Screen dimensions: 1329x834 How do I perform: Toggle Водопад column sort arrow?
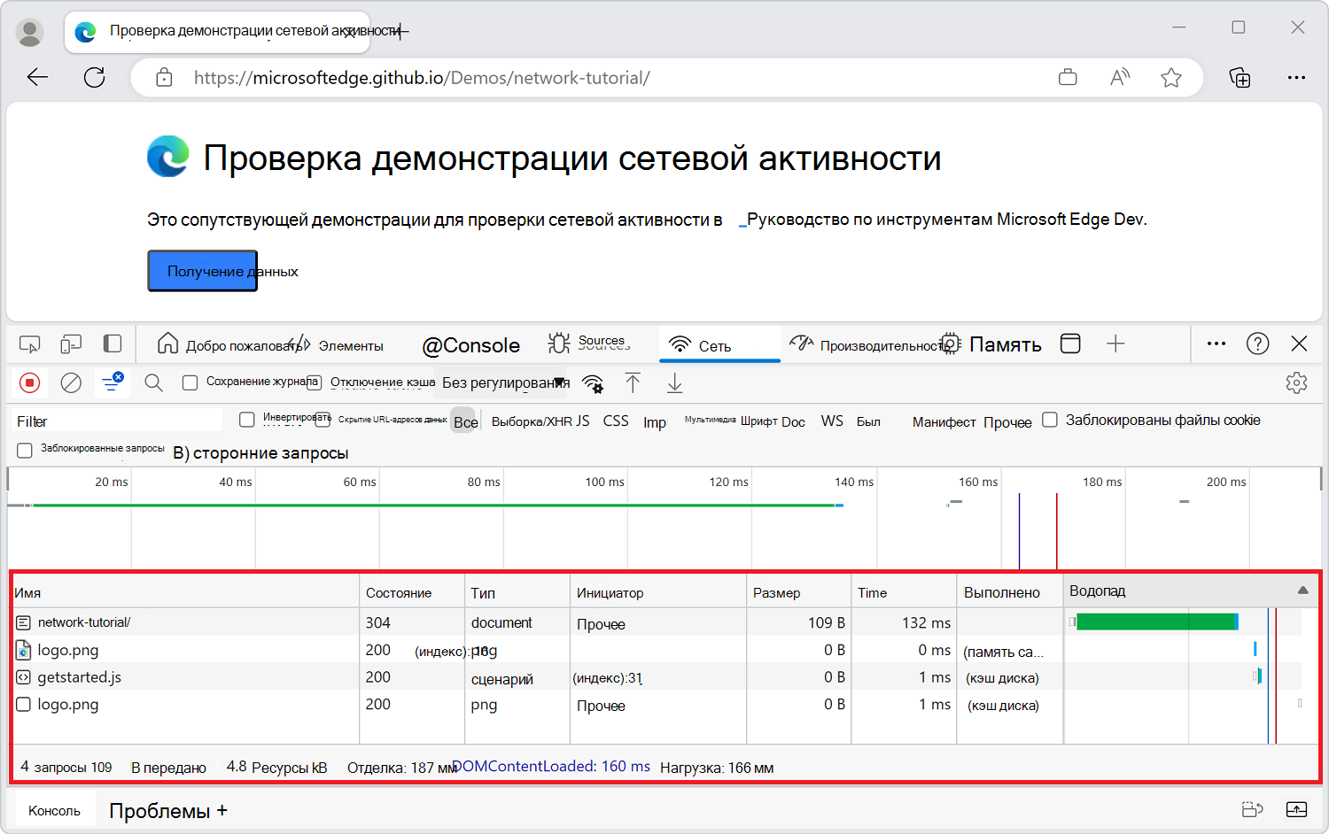point(1302,590)
